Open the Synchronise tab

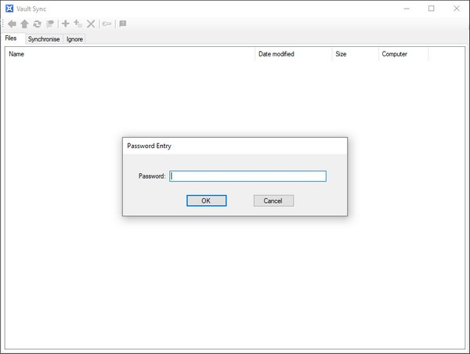[44, 38]
